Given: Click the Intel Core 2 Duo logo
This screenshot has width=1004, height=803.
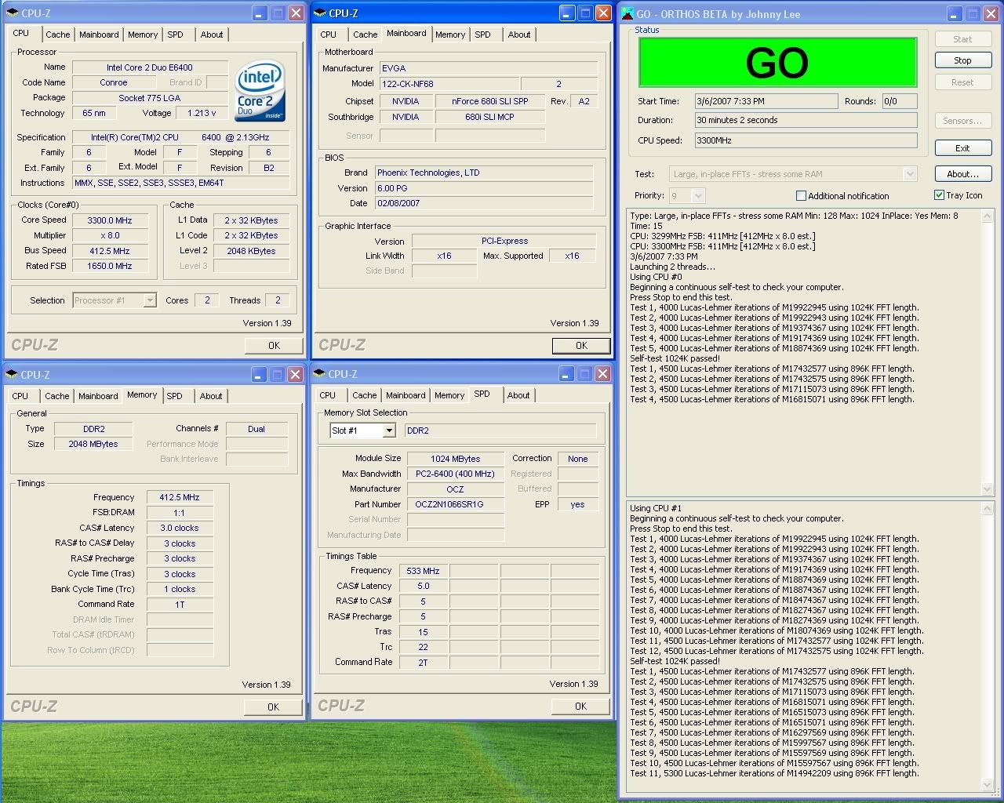Looking at the screenshot, I should click(x=260, y=91).
